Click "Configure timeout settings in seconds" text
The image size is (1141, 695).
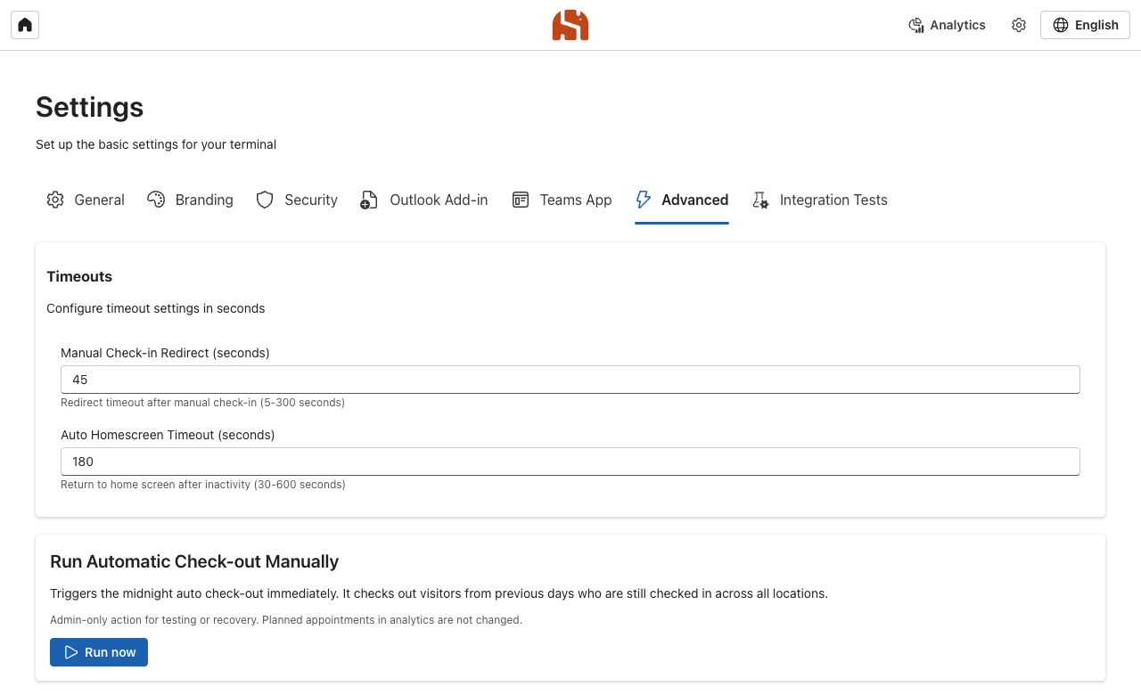(156, 308)
